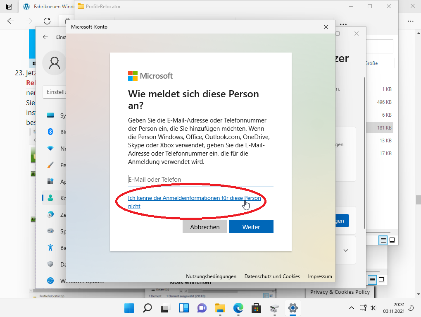Open the Impressum link
421x317 pixels.
(x=320, y=276)
